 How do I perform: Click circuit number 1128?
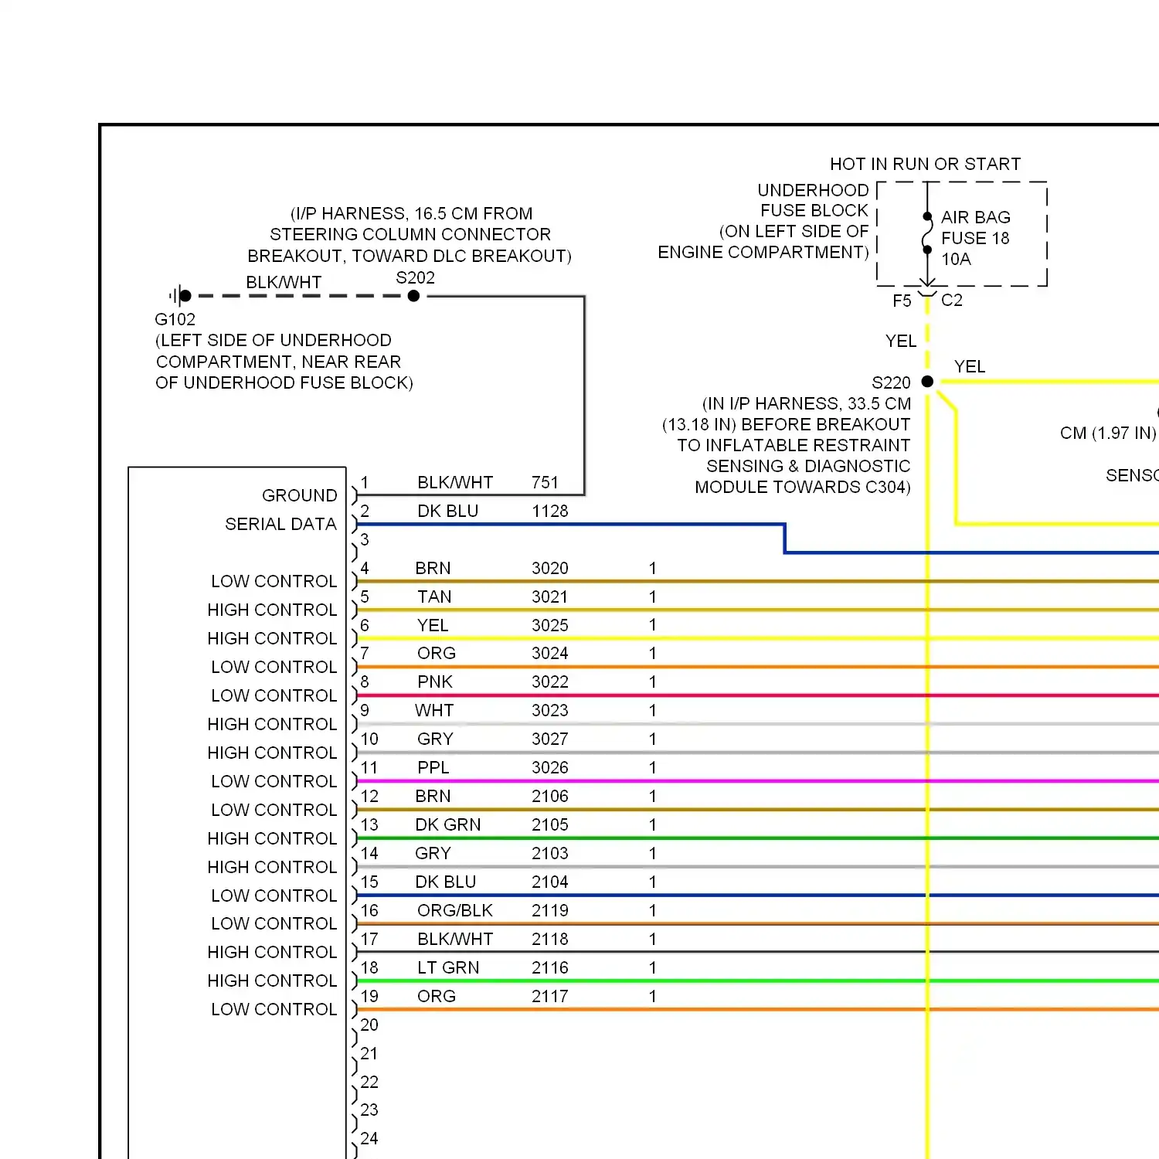549,511
